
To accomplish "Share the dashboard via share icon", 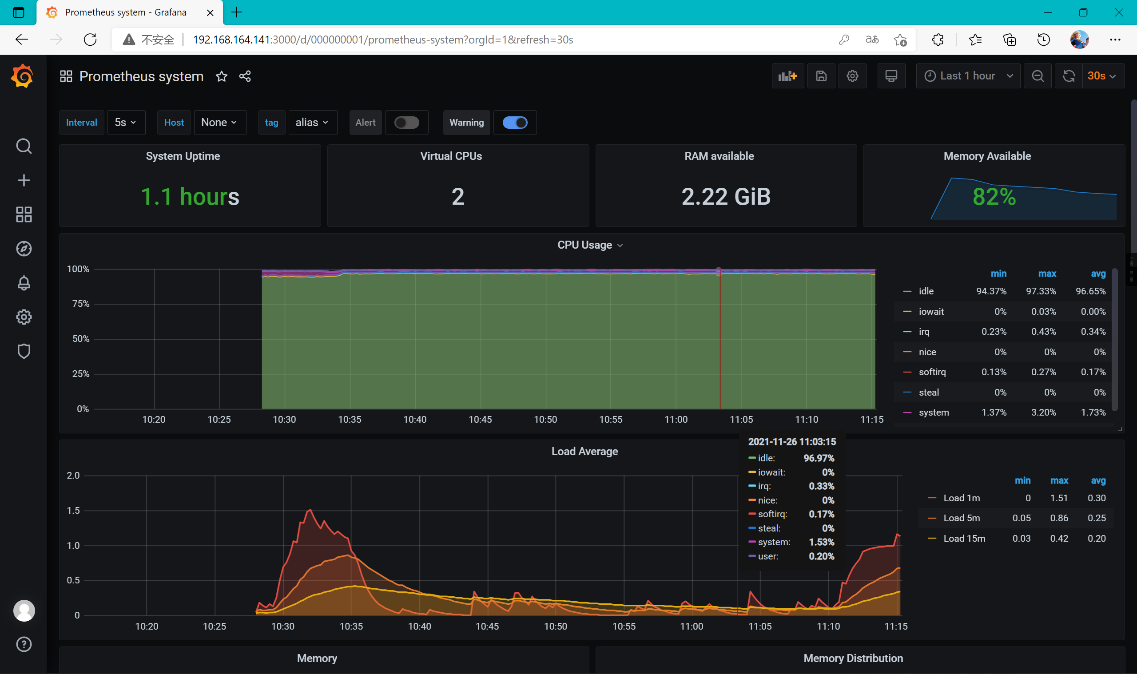I will click(245, 76).
